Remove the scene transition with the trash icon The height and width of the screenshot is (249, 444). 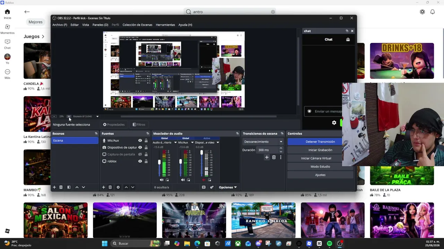pos(274,157)
